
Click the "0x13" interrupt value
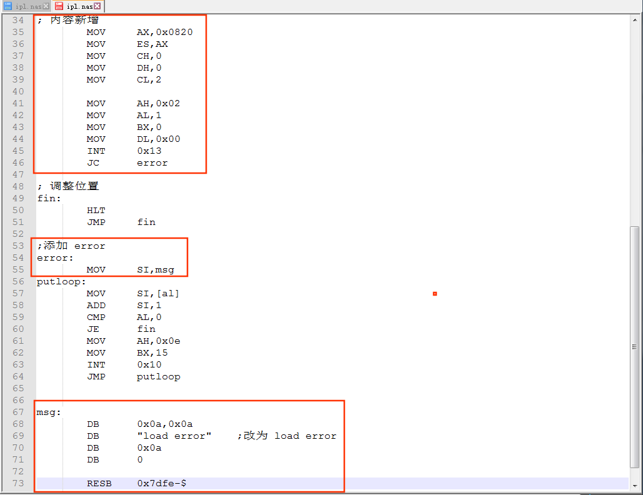point(149,151)
